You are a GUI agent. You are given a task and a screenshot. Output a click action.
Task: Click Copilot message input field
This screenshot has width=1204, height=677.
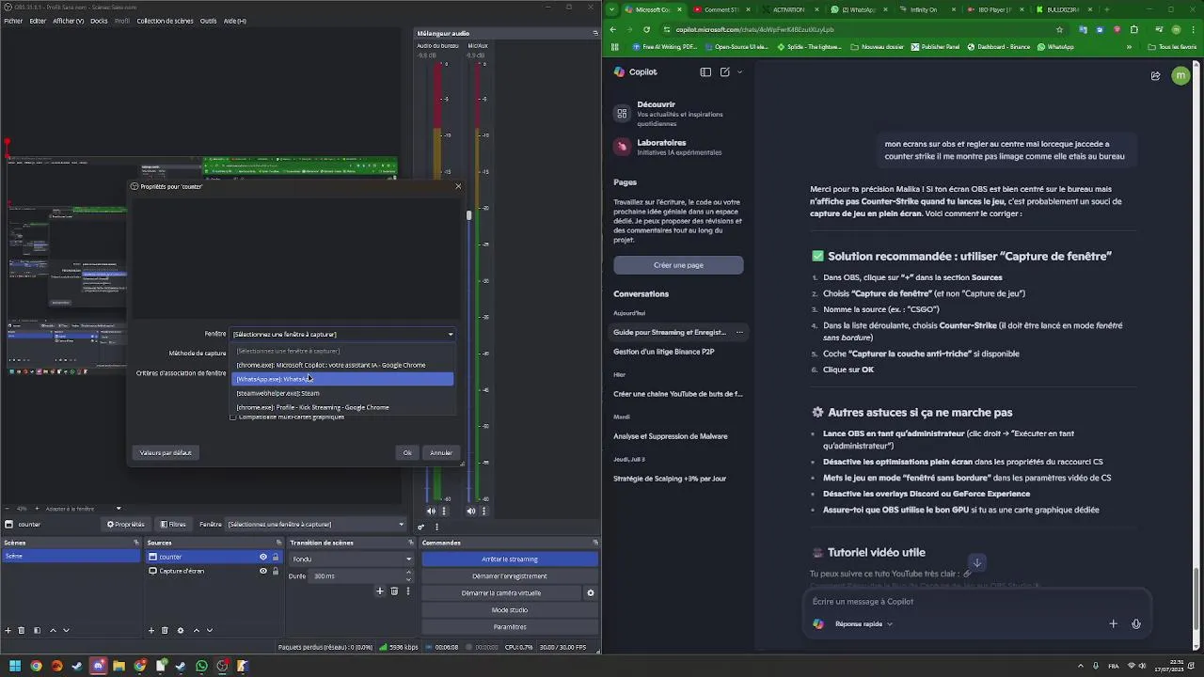click(x=976, y=602)
